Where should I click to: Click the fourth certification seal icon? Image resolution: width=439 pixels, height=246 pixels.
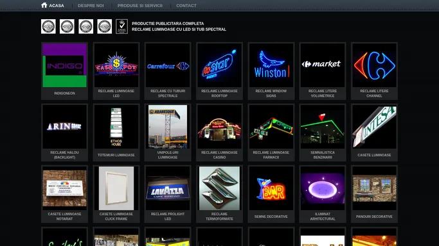tap(104, 26)
